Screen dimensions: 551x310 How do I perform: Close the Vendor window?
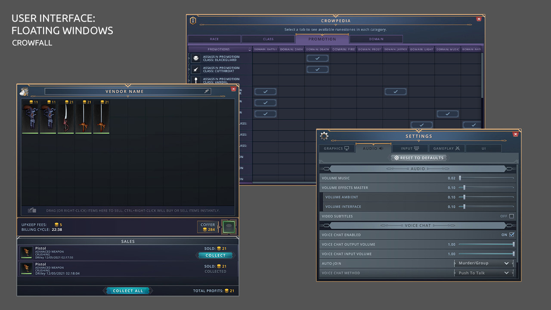coord(233,89)
